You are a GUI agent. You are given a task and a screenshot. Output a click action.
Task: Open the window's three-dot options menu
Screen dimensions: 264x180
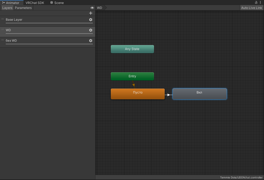pos(260,2)
